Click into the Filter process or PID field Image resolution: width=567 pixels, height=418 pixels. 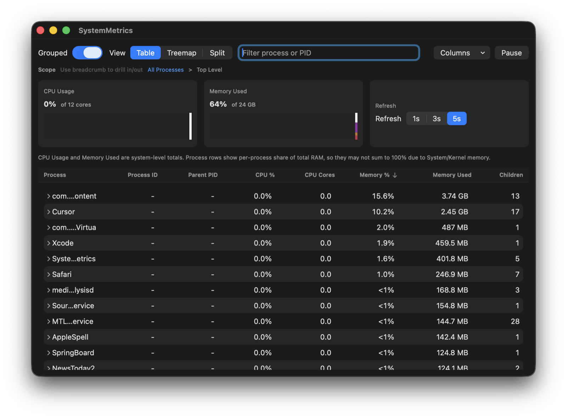click(x=329, y=52)
